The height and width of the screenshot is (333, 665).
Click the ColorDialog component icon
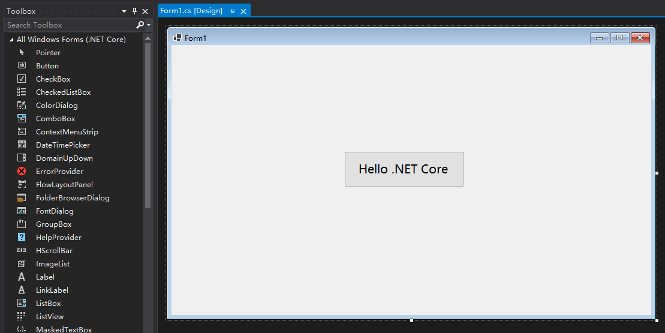pyautogui.click(x=22, y=105)
